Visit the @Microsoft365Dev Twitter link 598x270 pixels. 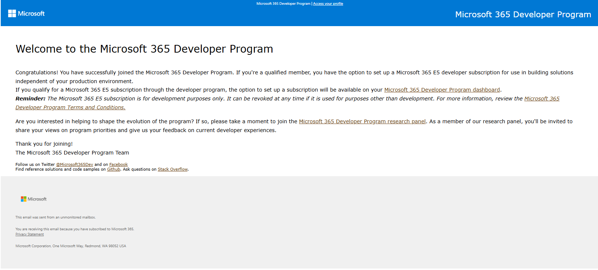coord(74,164)
